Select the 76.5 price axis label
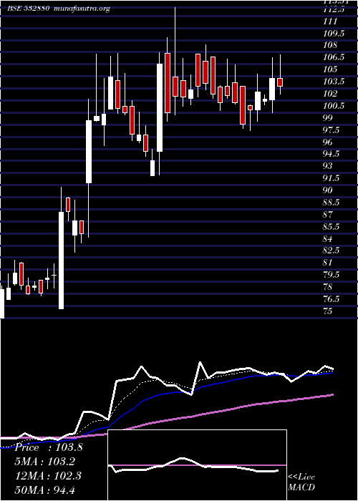 click(331, 298)
